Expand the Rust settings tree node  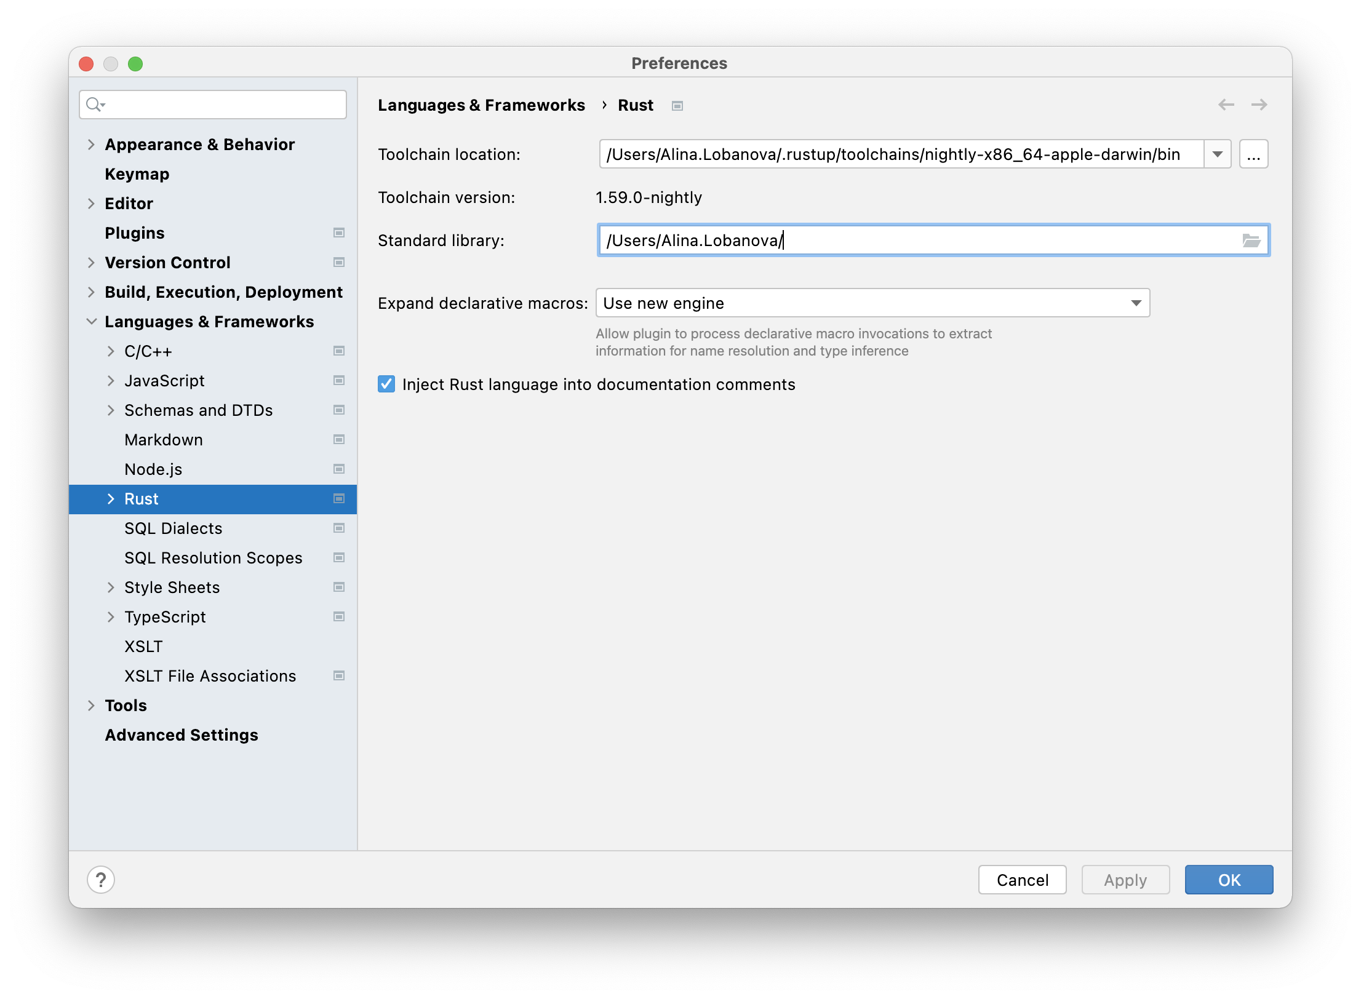point(111,499)
